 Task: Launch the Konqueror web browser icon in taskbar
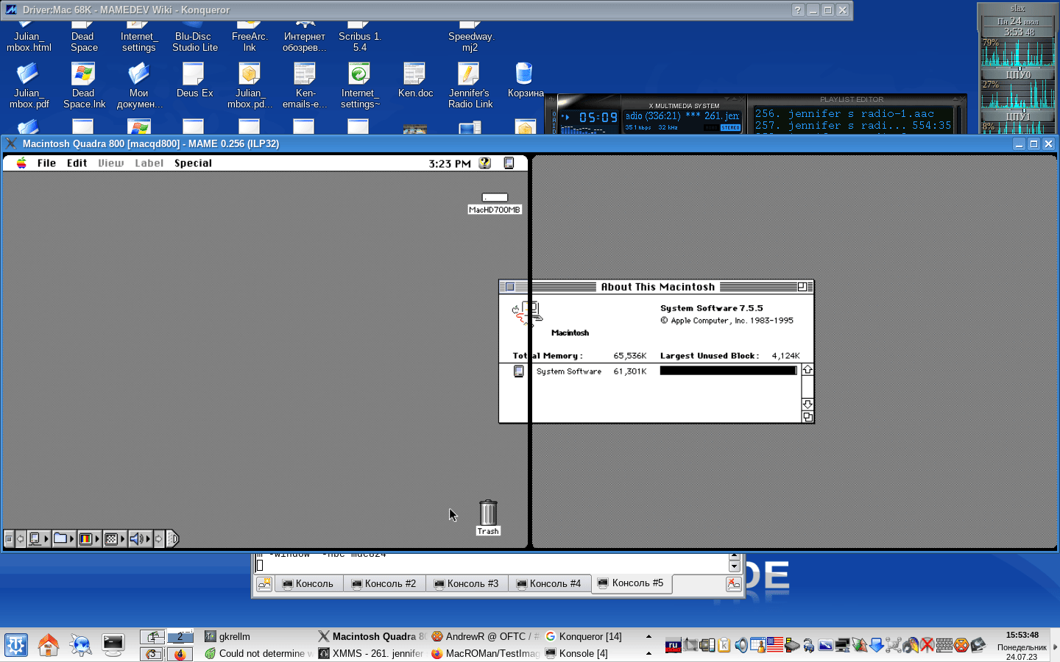click(x=80, y=645)
